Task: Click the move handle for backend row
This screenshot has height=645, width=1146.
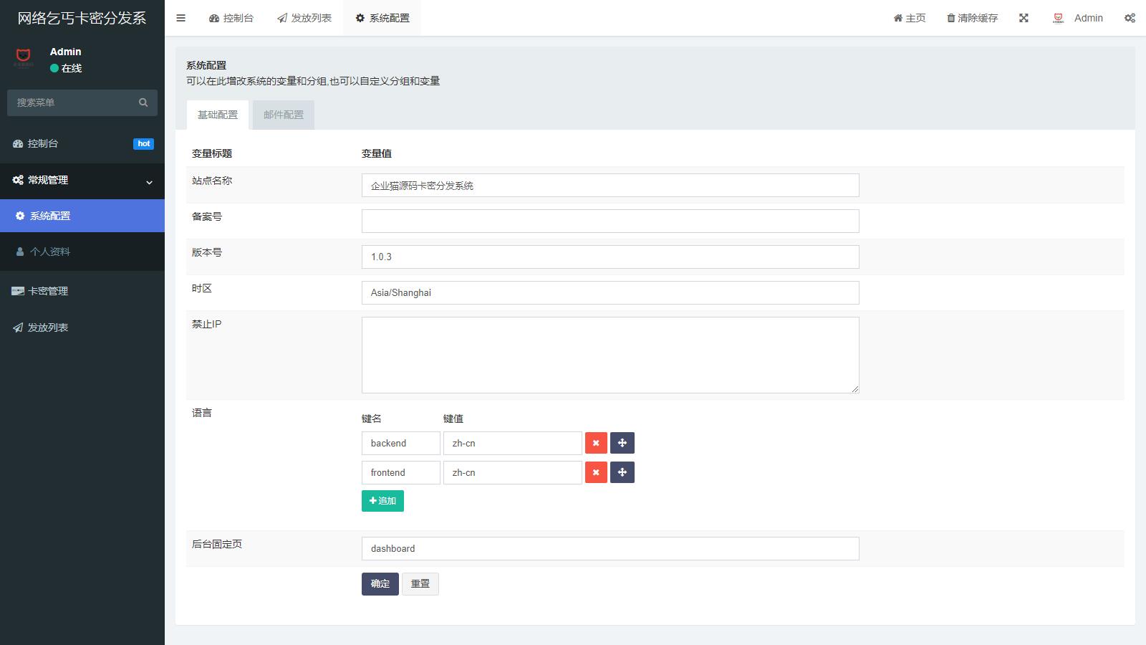Action: (622, 443)
